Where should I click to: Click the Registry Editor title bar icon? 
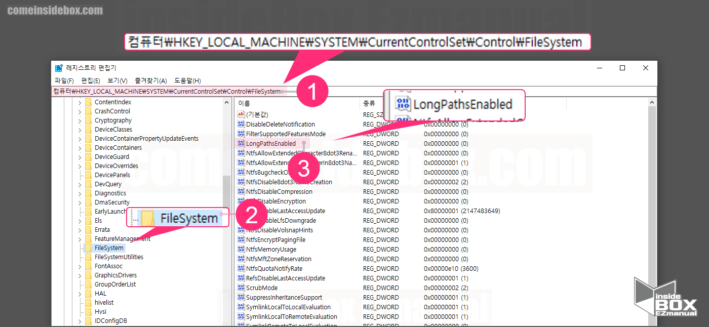click(59, 68)
